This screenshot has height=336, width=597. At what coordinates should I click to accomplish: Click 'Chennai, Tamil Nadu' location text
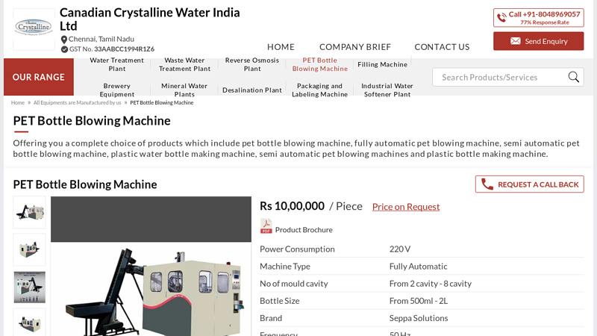click(x=101, y=39)
